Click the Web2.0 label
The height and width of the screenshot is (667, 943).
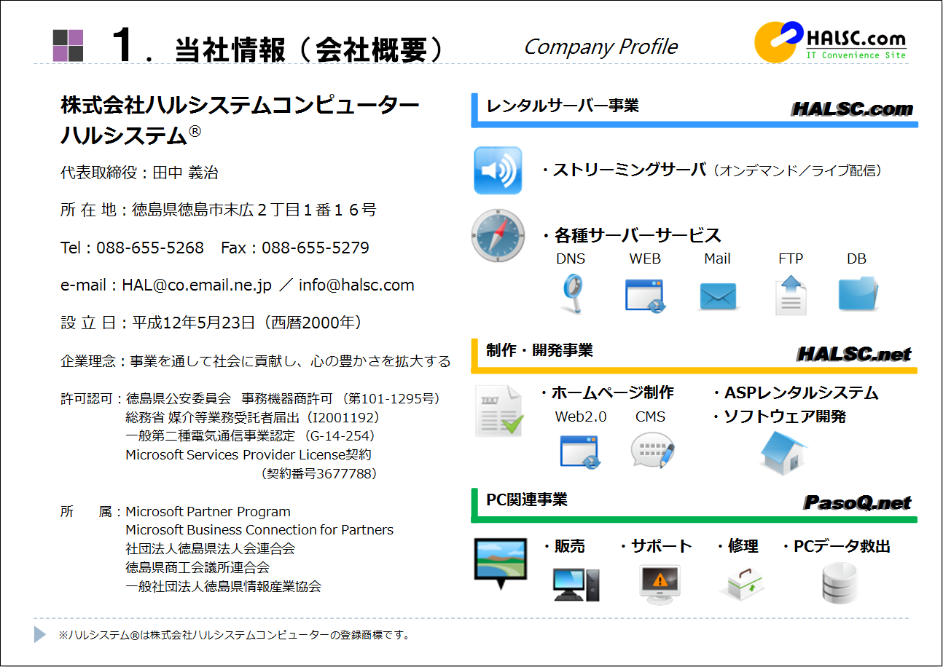tap(581, 417)
